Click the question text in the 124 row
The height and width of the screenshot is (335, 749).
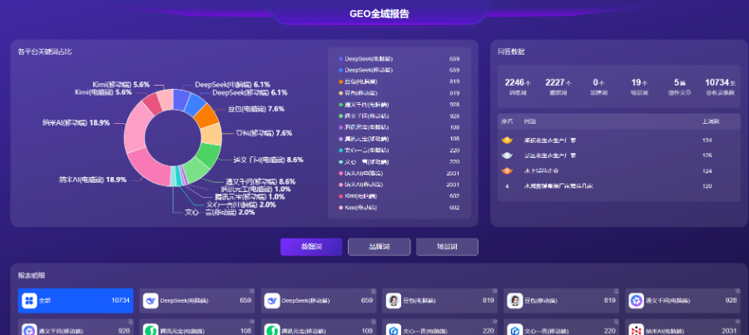click(541, 171)
